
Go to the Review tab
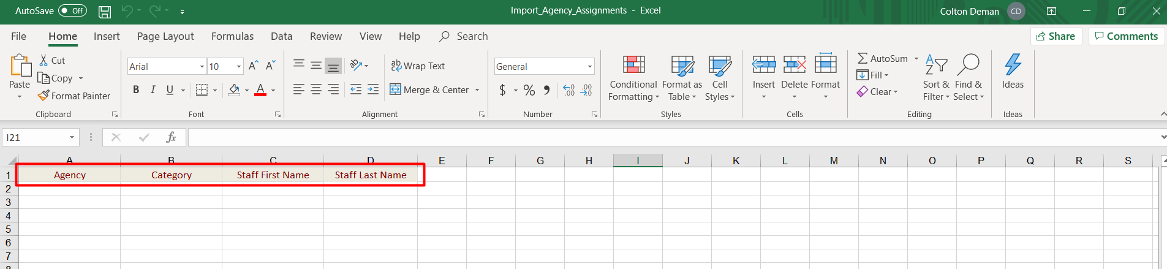pyautogui.click(x=326, y=36)
